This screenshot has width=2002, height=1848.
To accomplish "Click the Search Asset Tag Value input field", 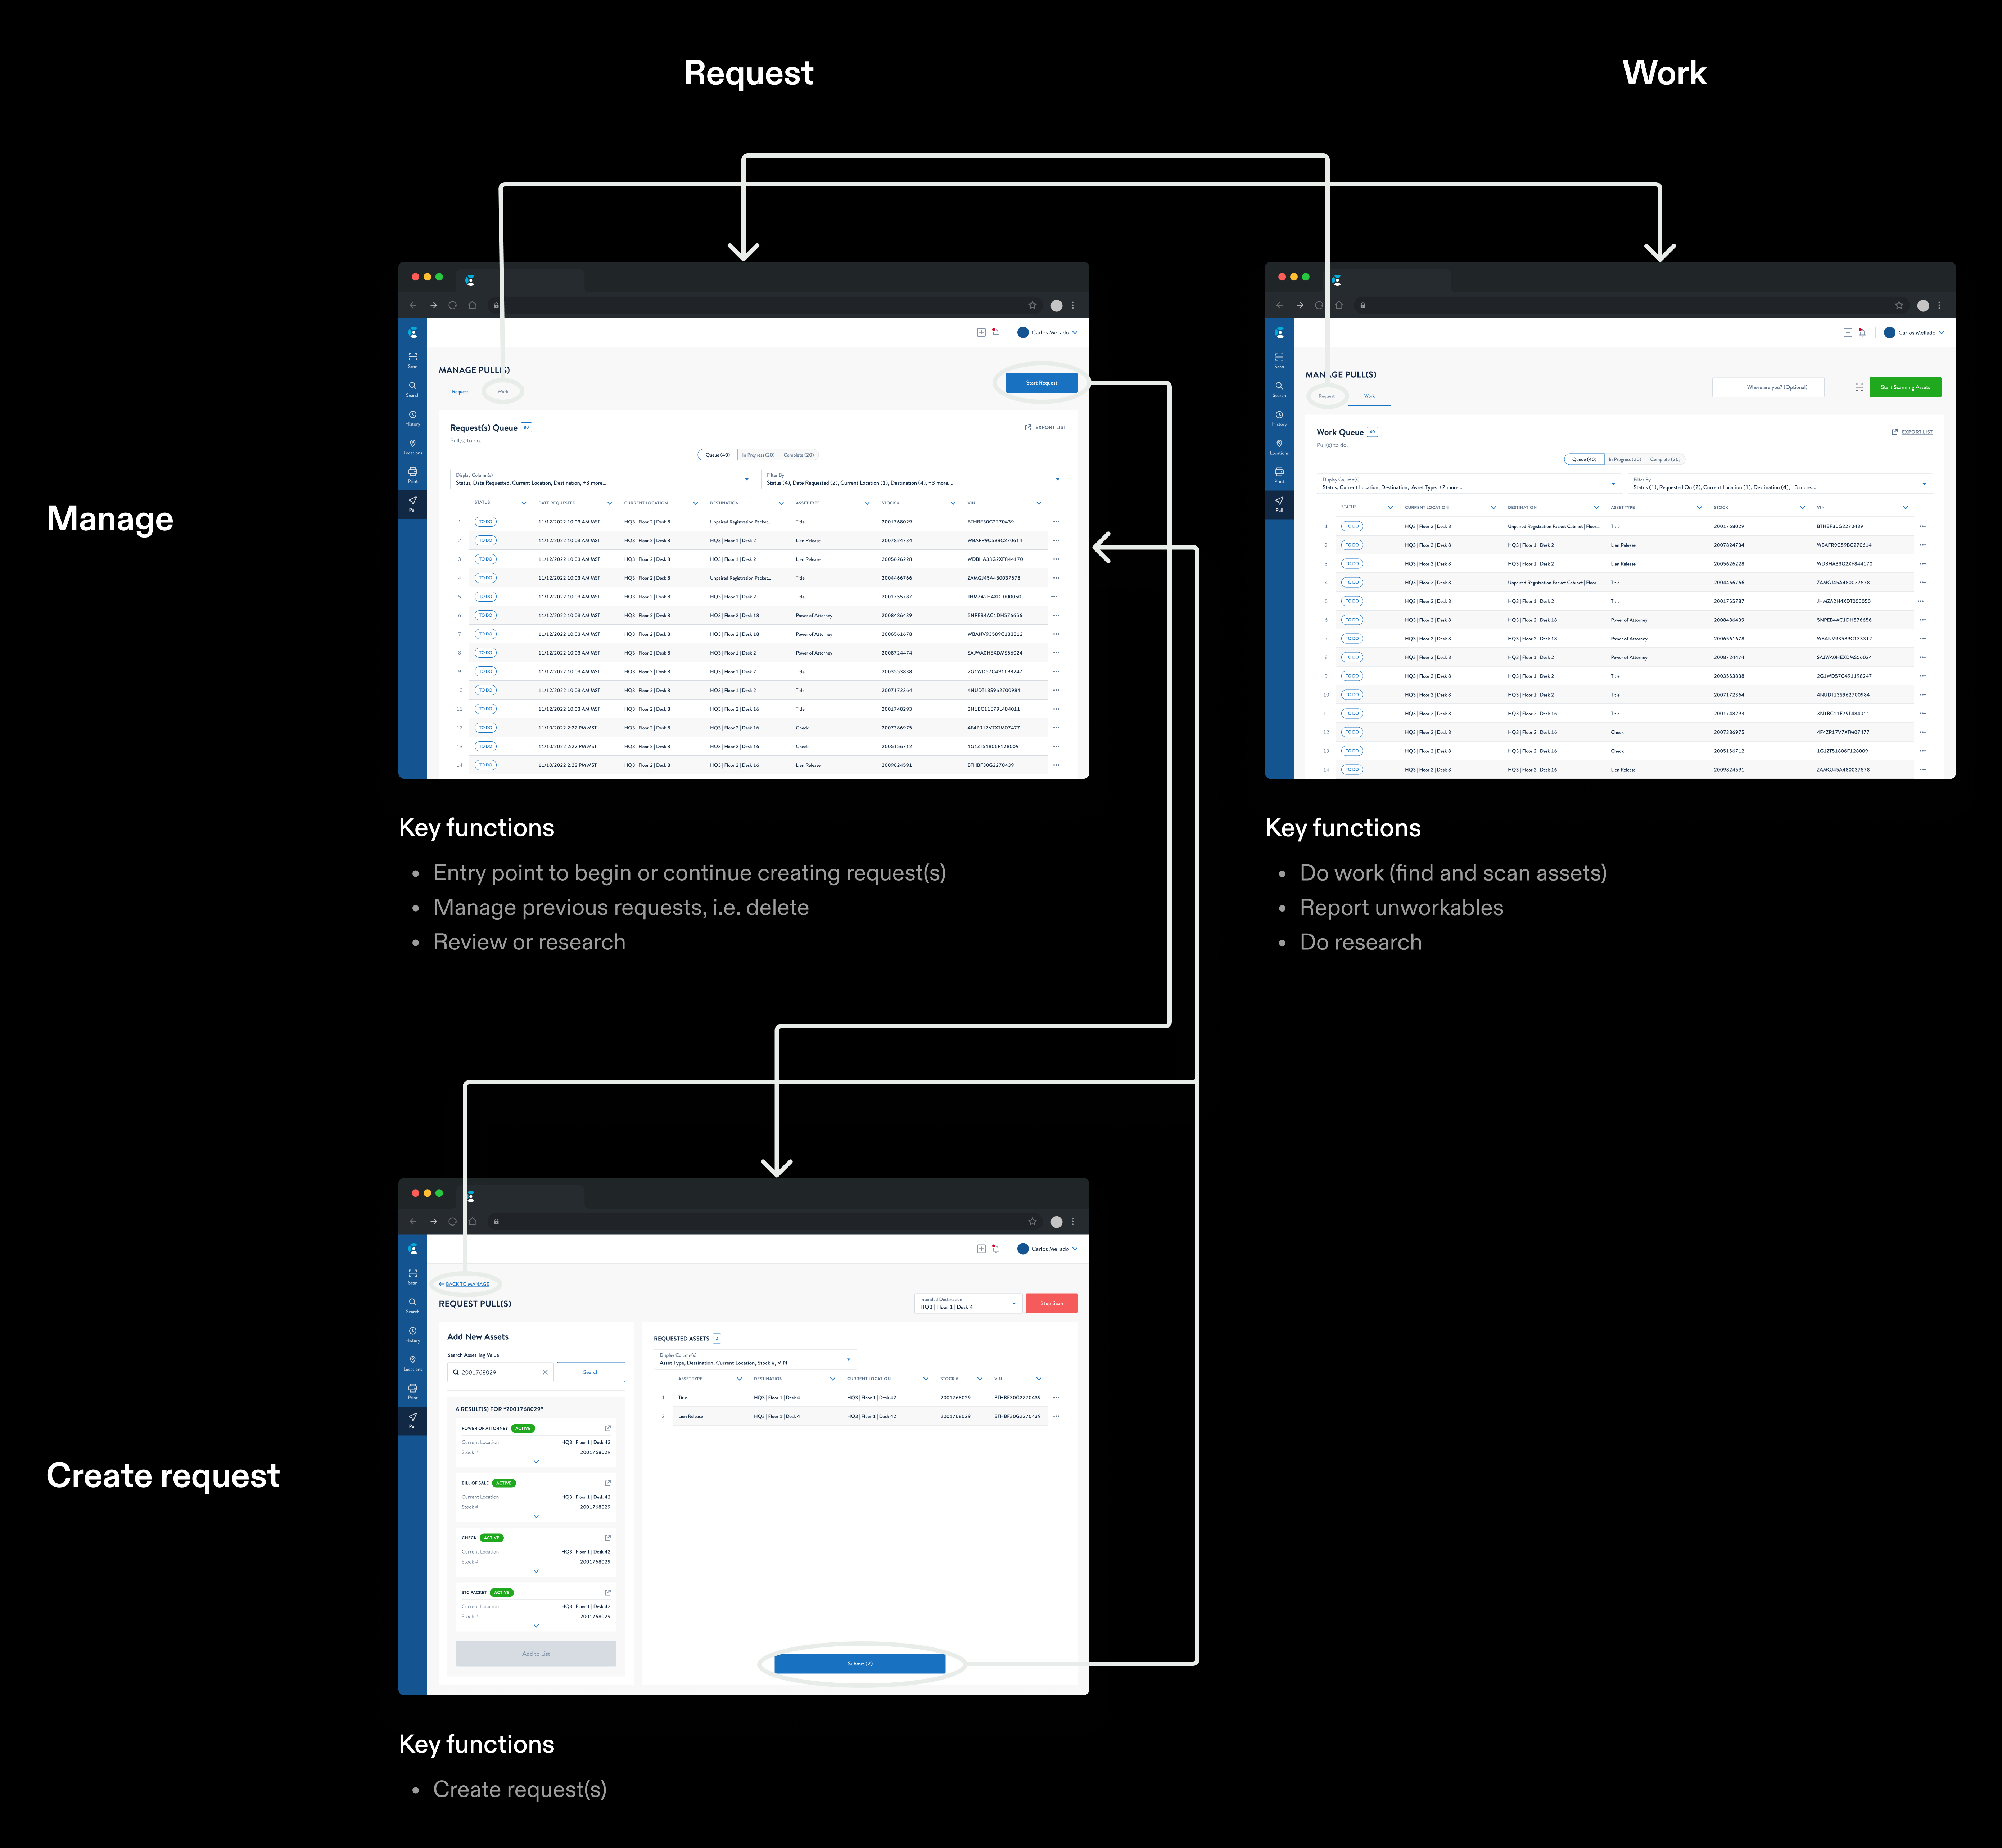I will [x=501, y=1372].
